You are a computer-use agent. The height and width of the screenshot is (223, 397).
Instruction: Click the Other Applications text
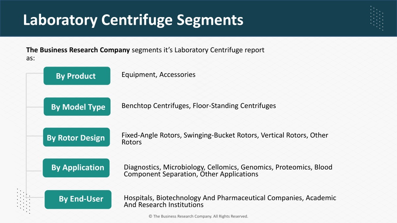point(229,174)
